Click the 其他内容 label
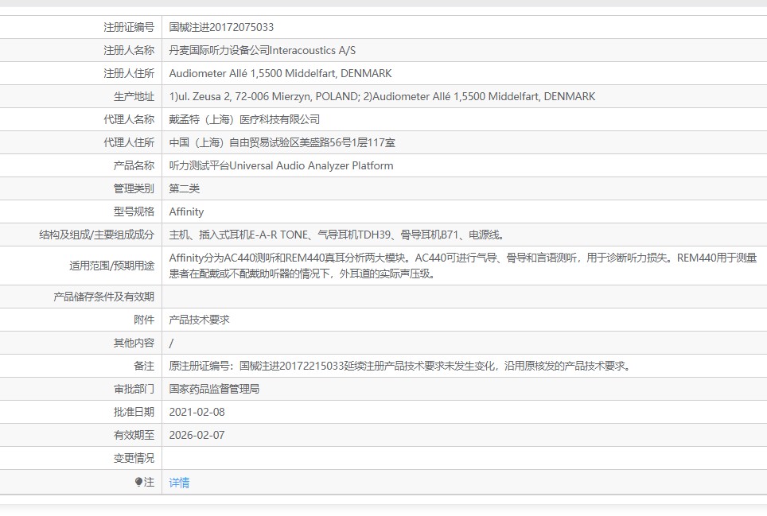The height and width of the screenshot is (516, 767). coord(134,343)
